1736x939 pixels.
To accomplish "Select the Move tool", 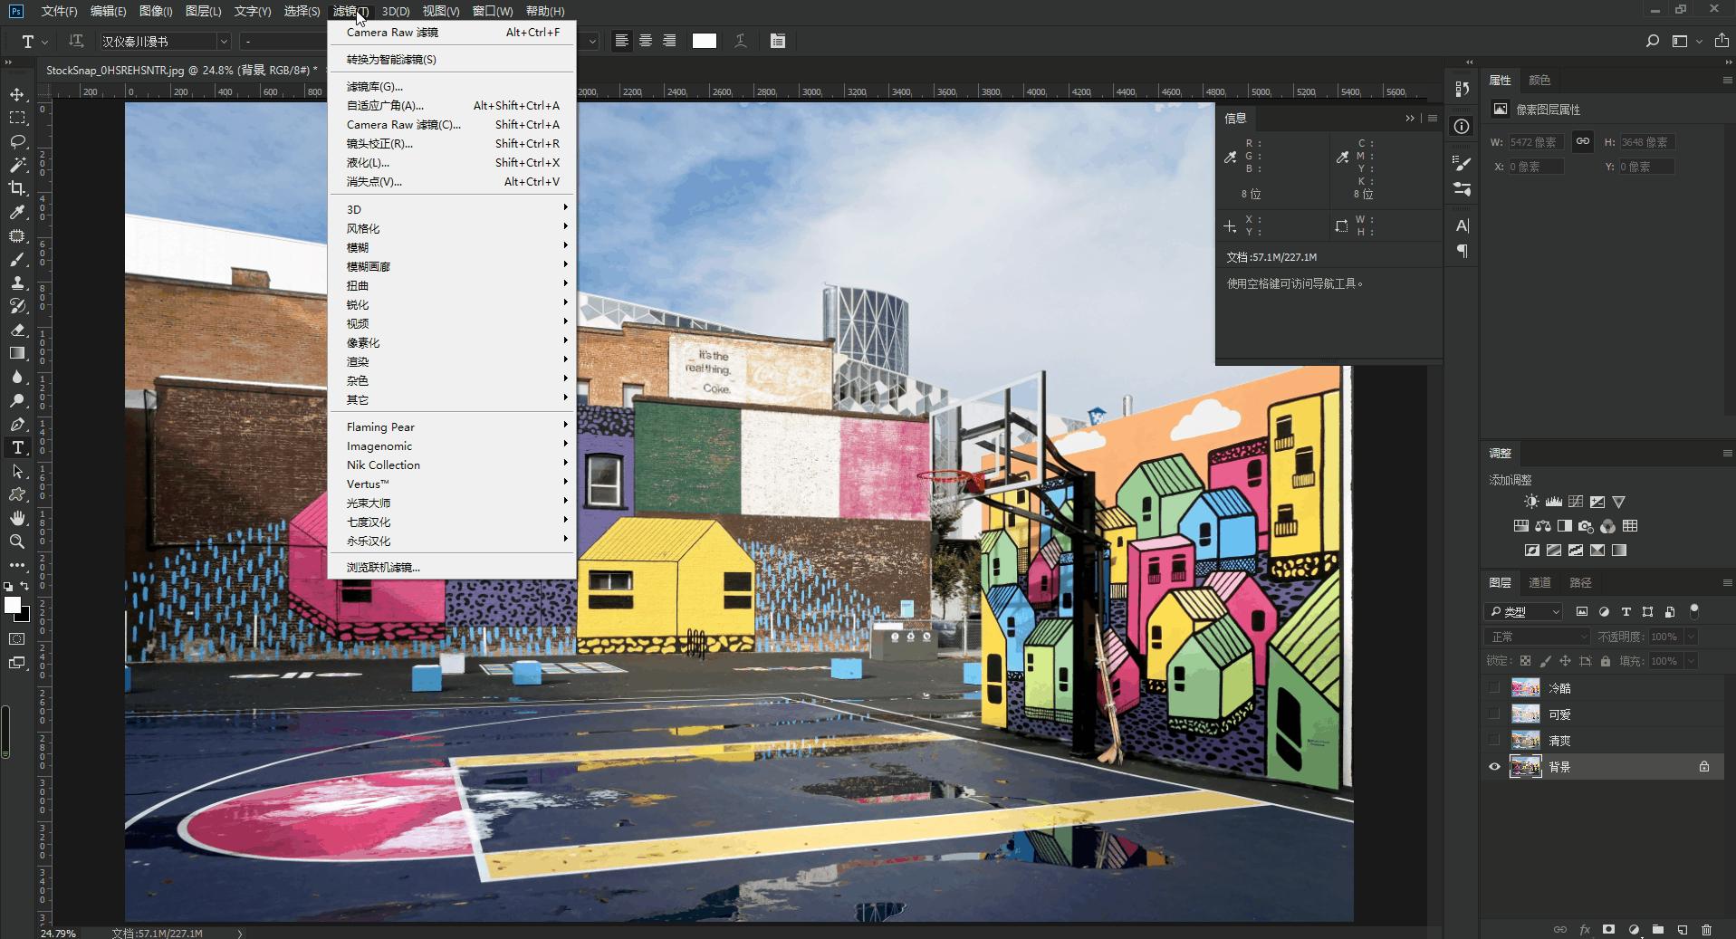I will click(17, 94).
